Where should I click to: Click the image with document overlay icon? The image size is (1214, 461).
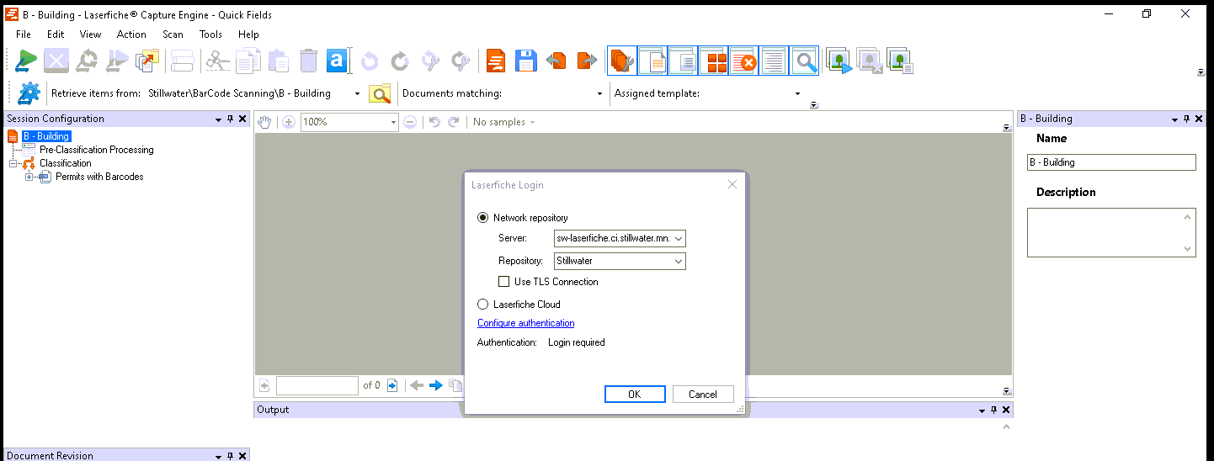(900, 61)
